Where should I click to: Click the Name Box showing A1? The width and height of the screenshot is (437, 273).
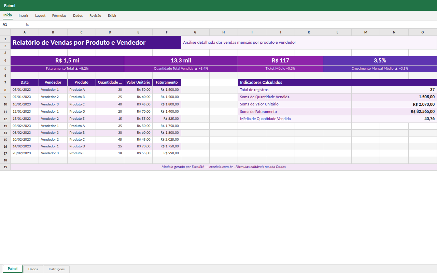pyautogui.click(x=12, y=25)
